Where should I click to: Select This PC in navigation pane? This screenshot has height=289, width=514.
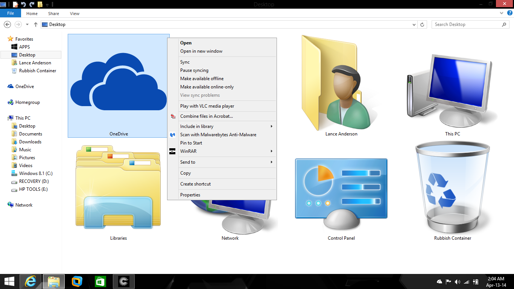pos(23,118)
